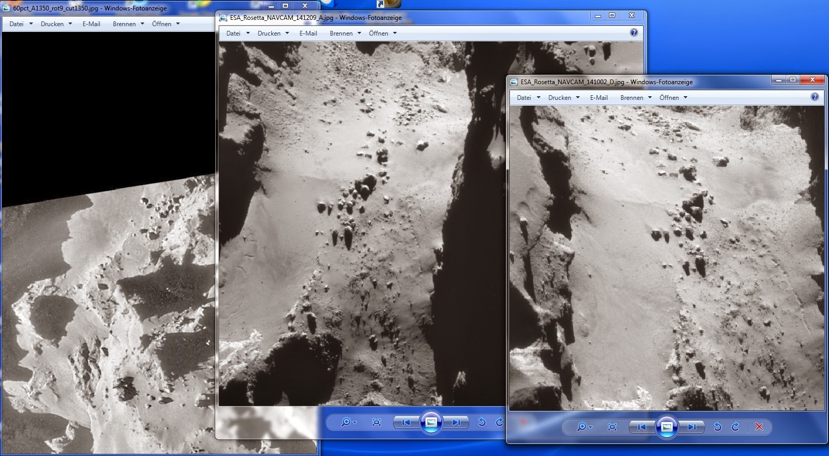Open Brennen menu in NAVCAM_141002_D window
The image size is (829, 456).
(636, 97)
